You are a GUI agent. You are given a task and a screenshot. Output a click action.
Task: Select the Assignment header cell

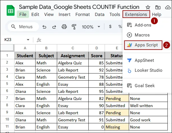pos(73,56)
